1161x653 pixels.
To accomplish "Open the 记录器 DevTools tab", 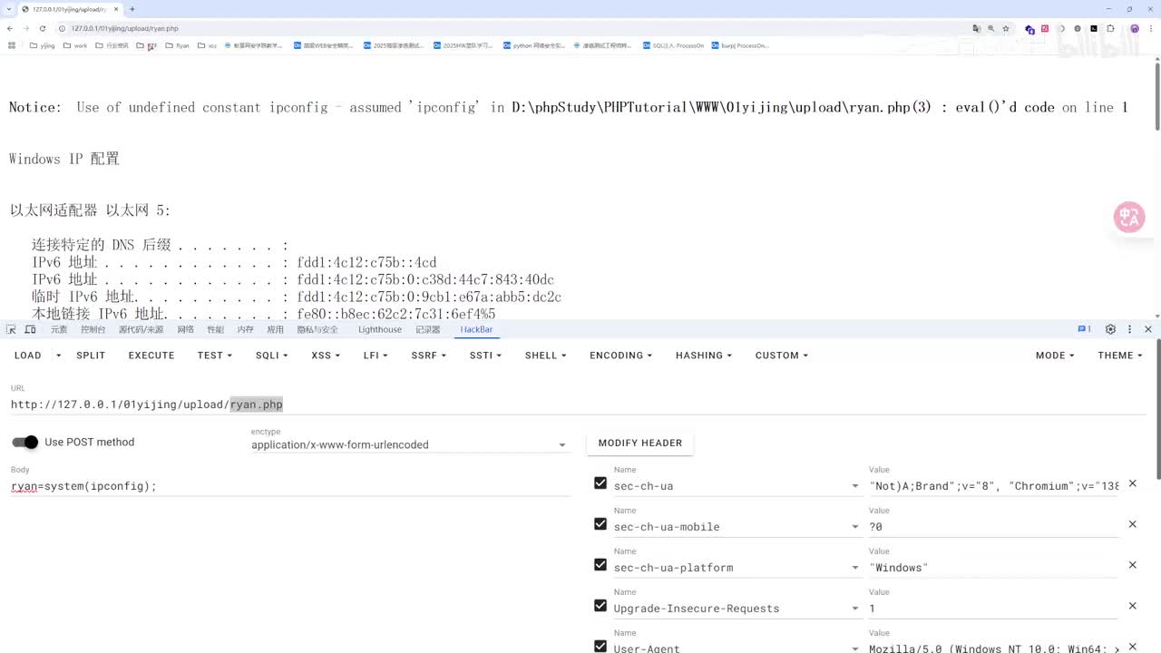I will pos(427,329).
